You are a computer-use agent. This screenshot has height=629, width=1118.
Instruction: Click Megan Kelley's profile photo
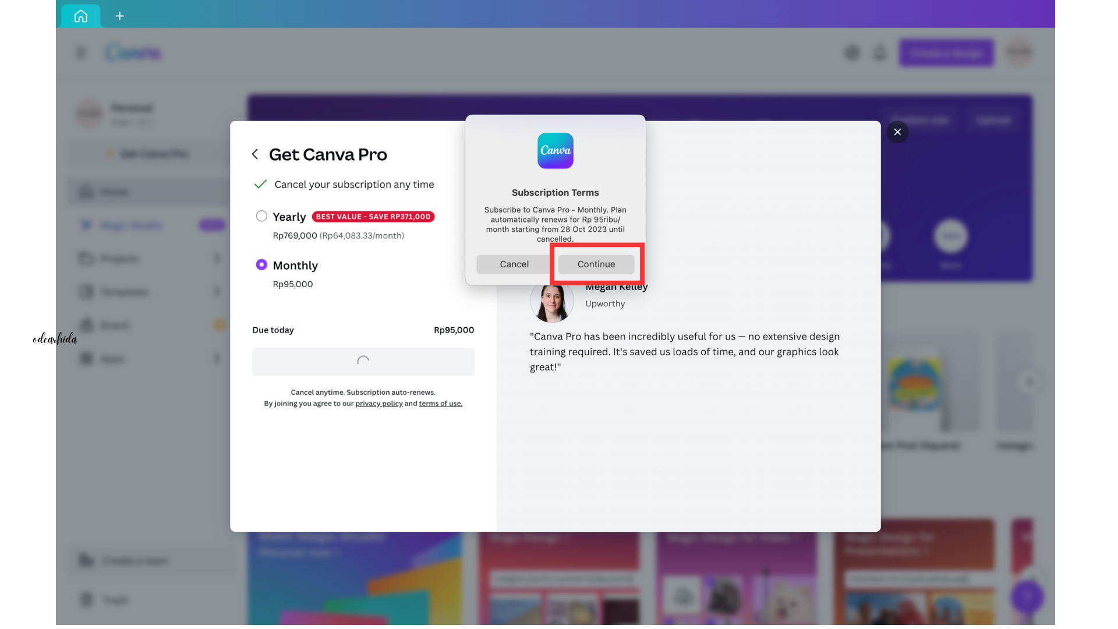click(551, 303)
